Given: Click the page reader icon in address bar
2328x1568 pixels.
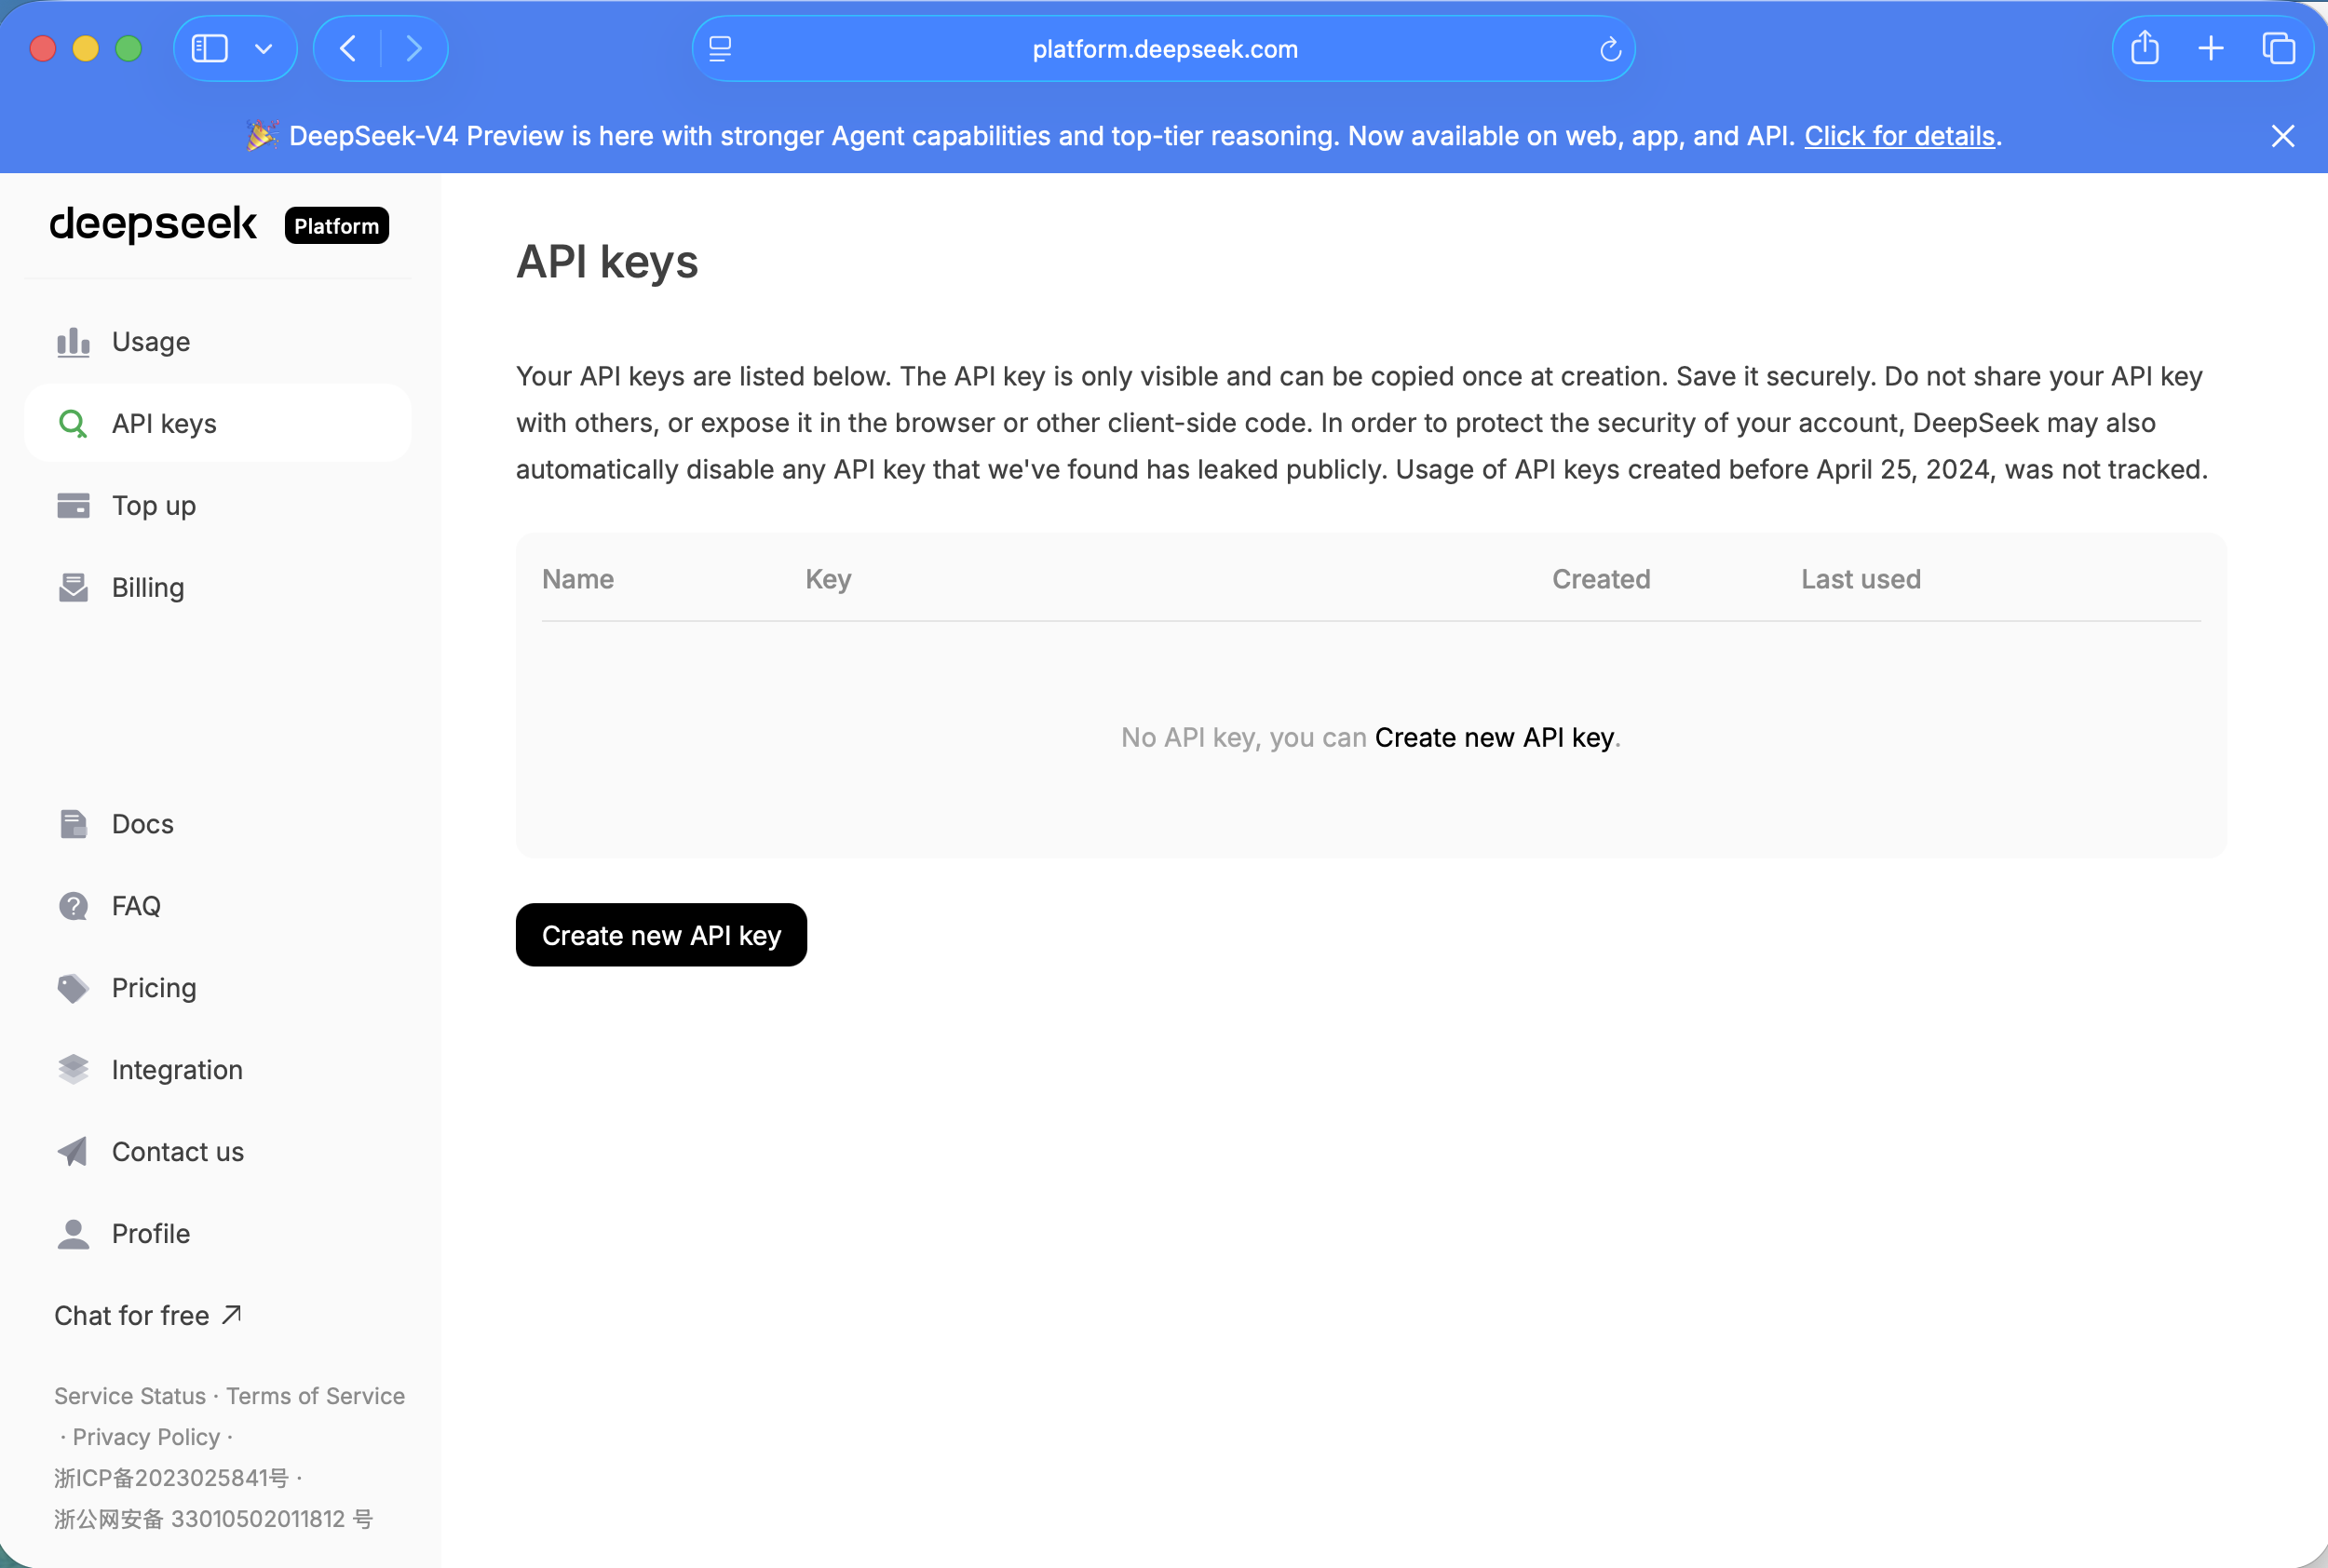Looking at the screenshot, I should (720, 49).
